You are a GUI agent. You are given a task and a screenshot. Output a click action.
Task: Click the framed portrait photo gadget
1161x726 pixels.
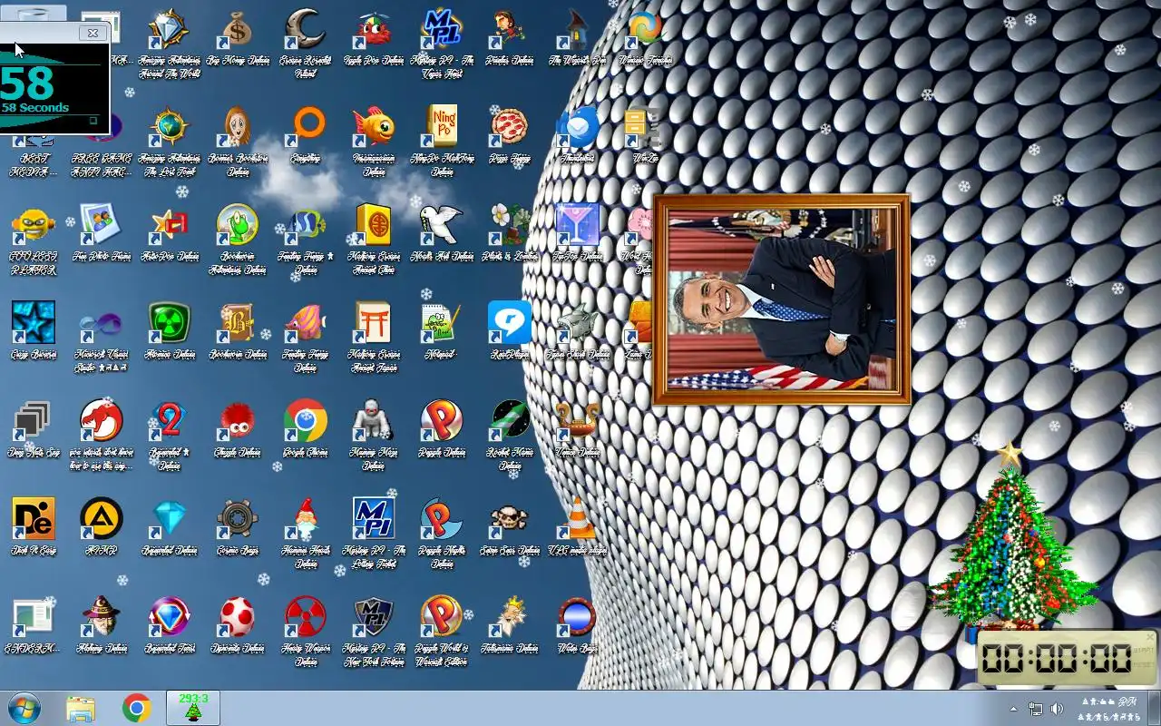click(781, 299)
